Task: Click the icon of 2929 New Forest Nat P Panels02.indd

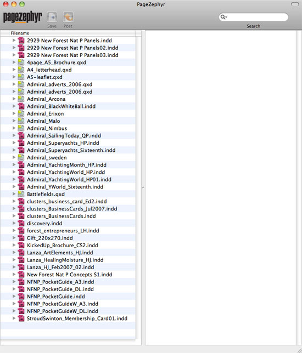Action: coord(21,48)
